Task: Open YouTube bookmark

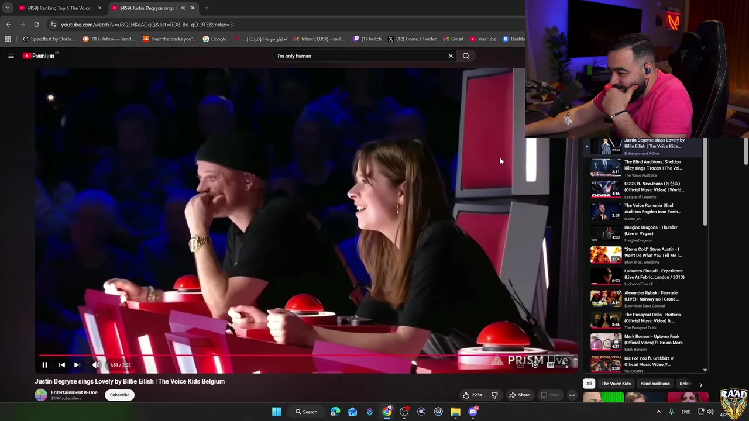Action: (483, 39)
